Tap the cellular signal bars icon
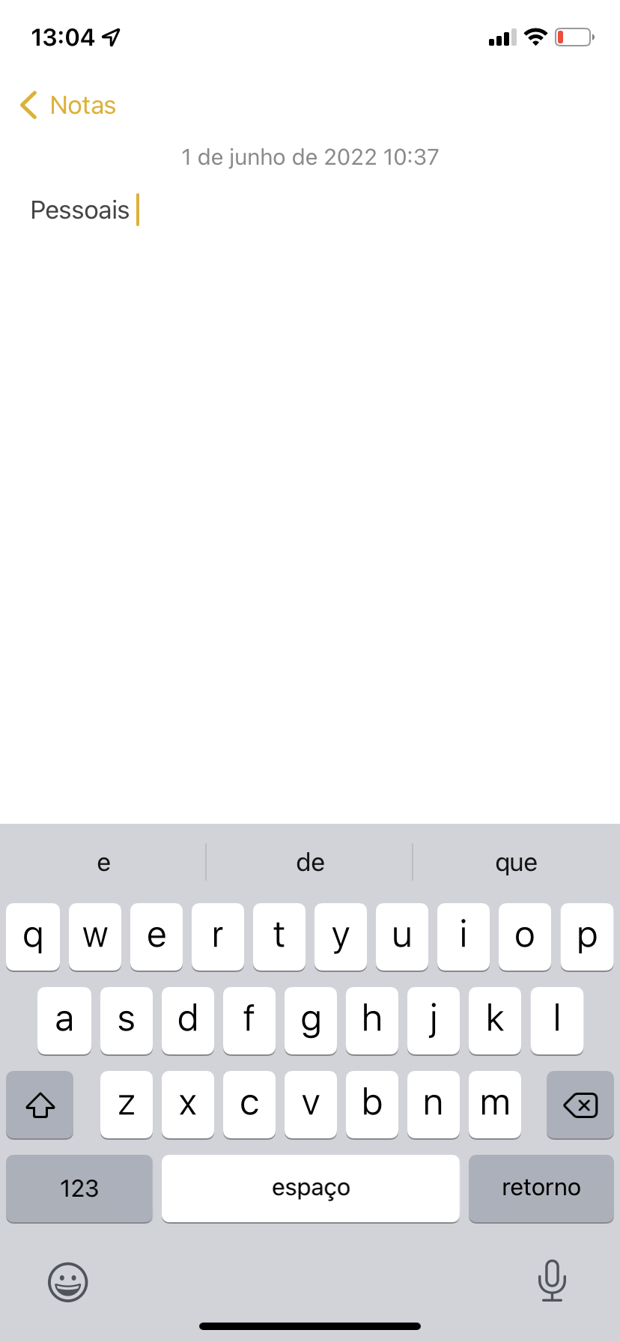Screen dimensions: 620x1342 (502, 37)
